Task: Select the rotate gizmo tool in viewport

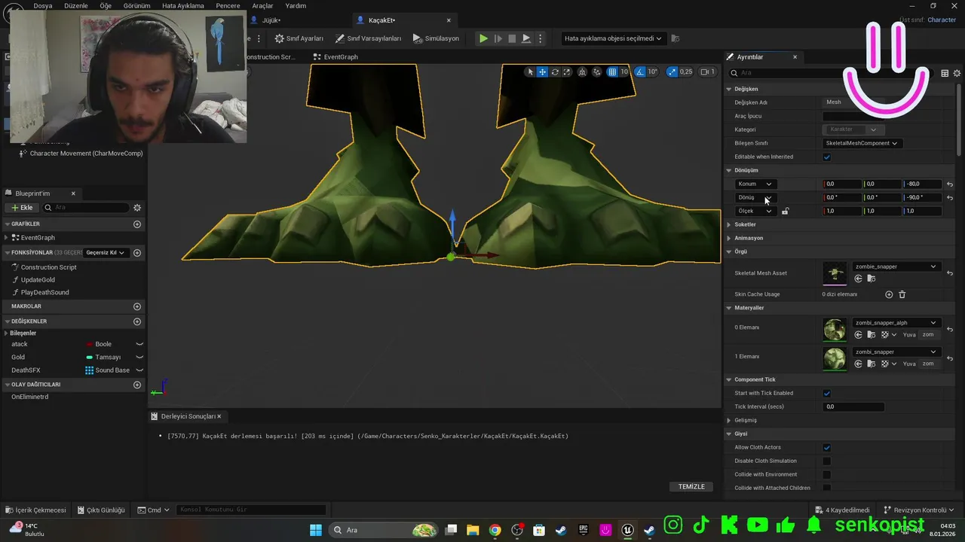Action: [555, 72]
